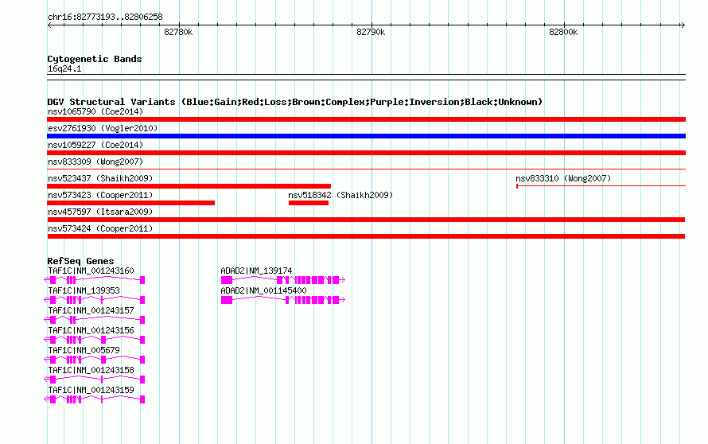Click the 82790k ruler tick label

pos(371,32)
